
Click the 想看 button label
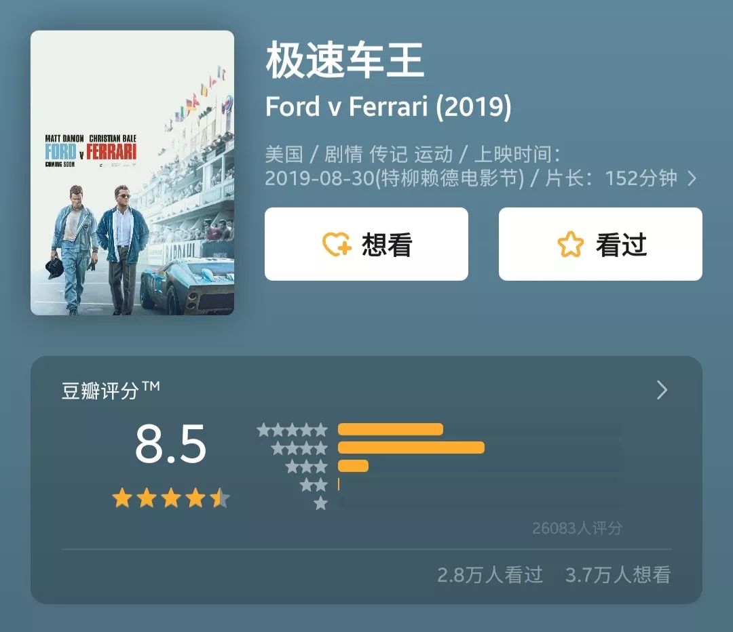(387, 244)
